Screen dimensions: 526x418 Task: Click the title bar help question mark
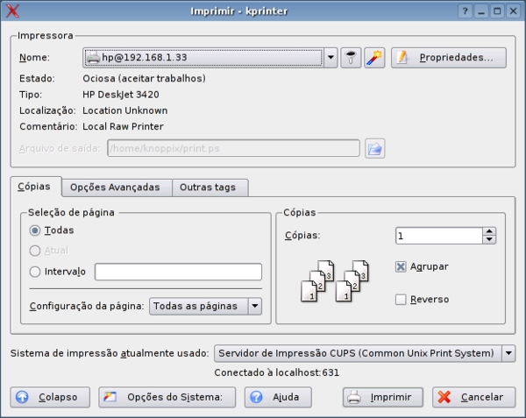(x=465, y=11)
